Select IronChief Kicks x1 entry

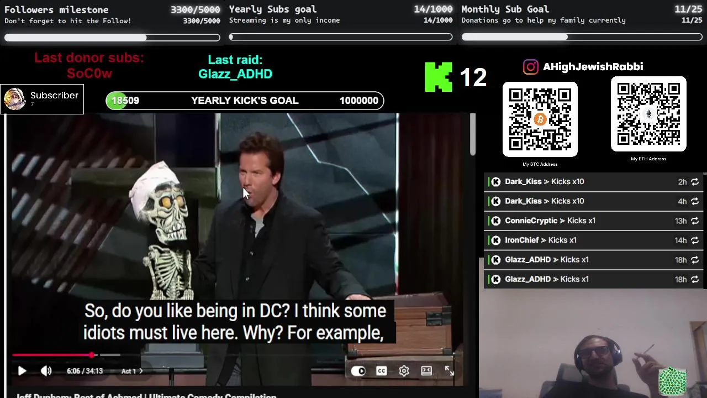(595, 240)
